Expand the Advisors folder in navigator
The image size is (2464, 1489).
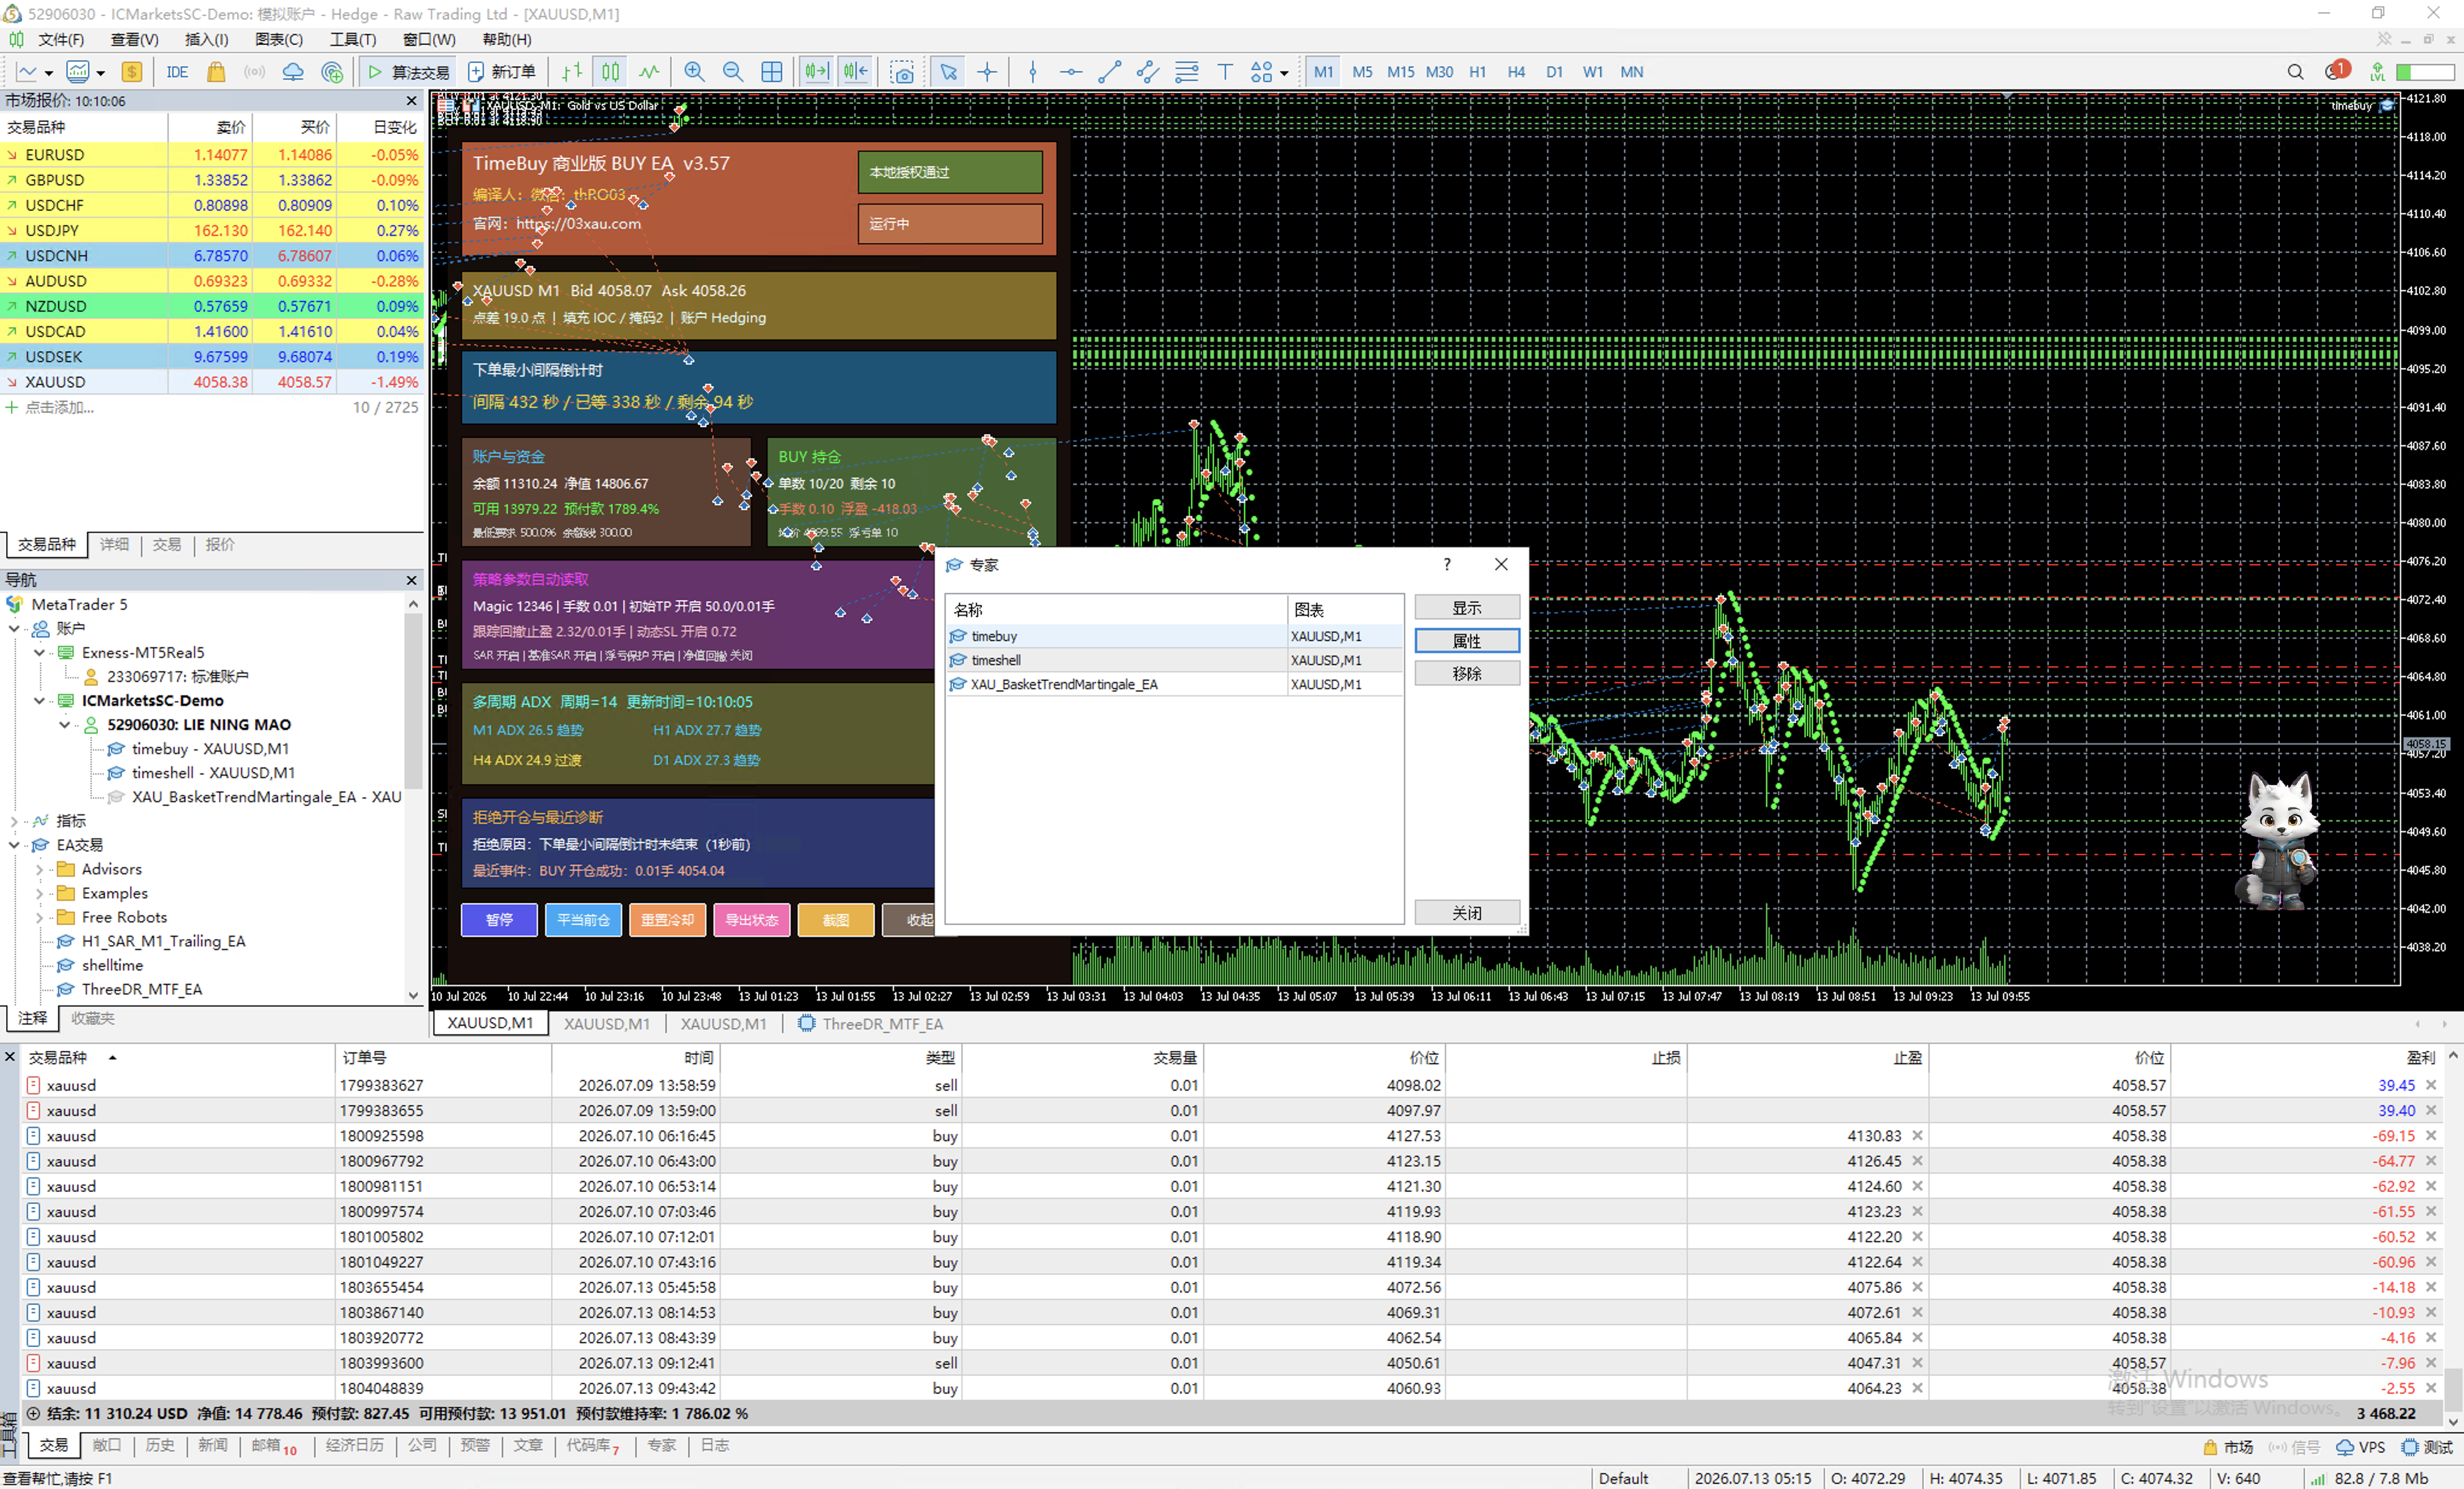(x=40, y=870)
